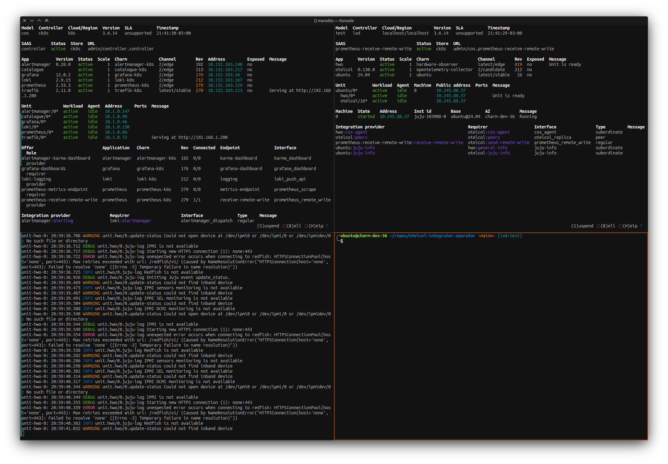
Task: Click the manolito — Konsole window title
Action: [x=333, y=20]
